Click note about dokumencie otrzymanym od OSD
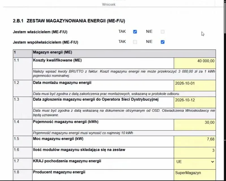226x181 pixels. pyautogui.click(x=124, y=113)
